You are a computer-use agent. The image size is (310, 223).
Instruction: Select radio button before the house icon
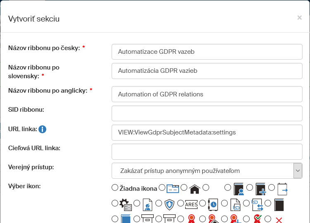pyautogui.click(x=184, y=188)
